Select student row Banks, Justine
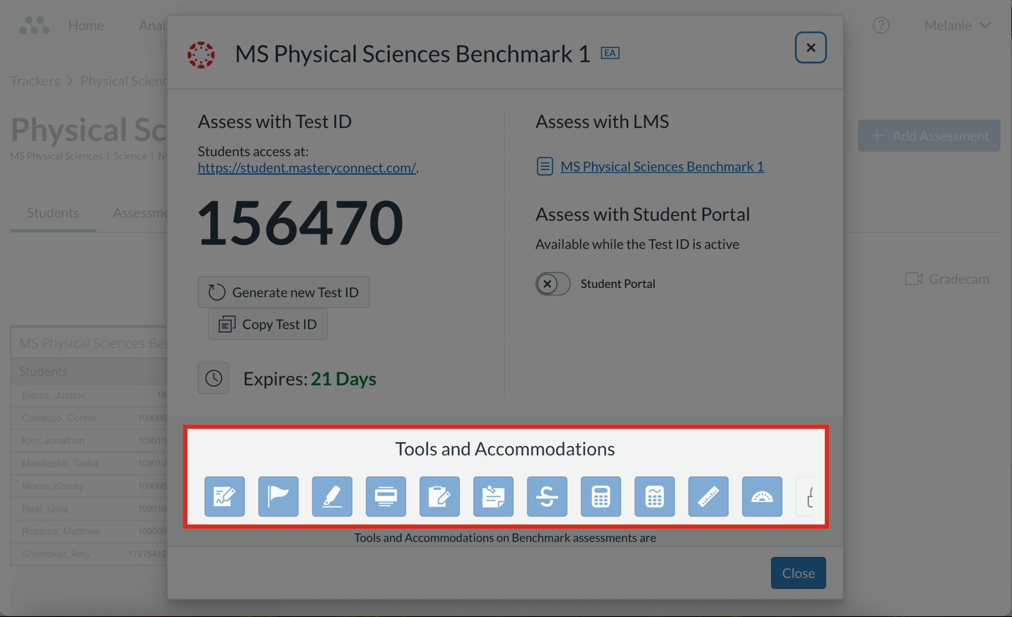The height and width of the screenshot is (617, 1012). click(89, 395)
